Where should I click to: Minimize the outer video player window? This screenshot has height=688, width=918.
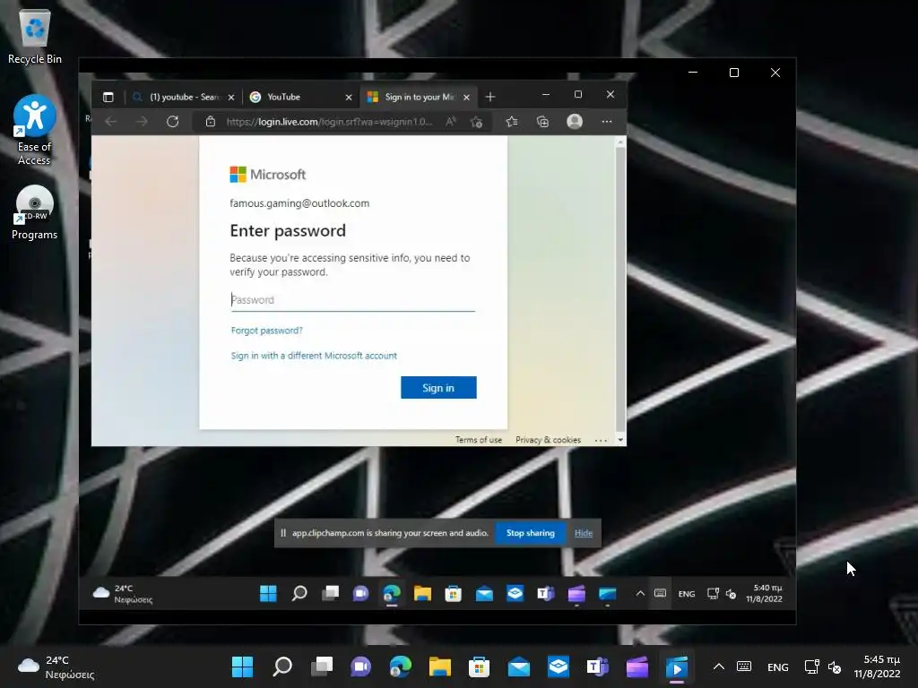pyautogui.click(x=693, y=73)
